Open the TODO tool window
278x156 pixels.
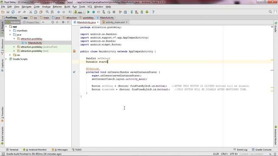(77, 149)
